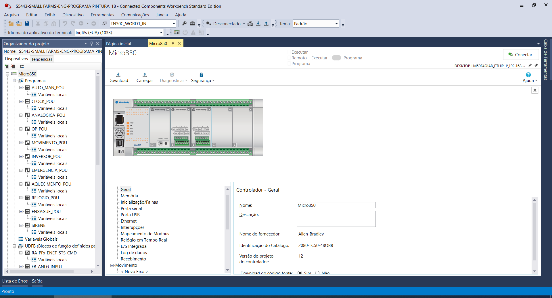Open the toolbox briefcase icon
The width and height of the screenshot is (552, 298).
point(193,24)
